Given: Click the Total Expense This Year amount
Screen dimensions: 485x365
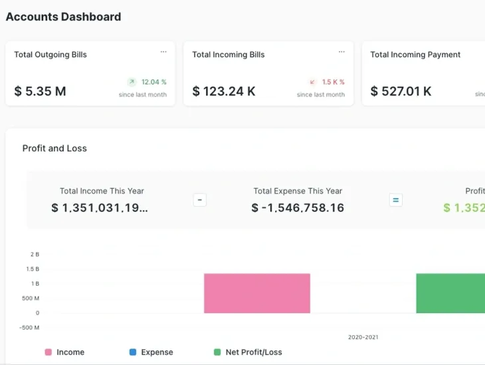Looking at the screenshot, I should [x=298, y=207].
